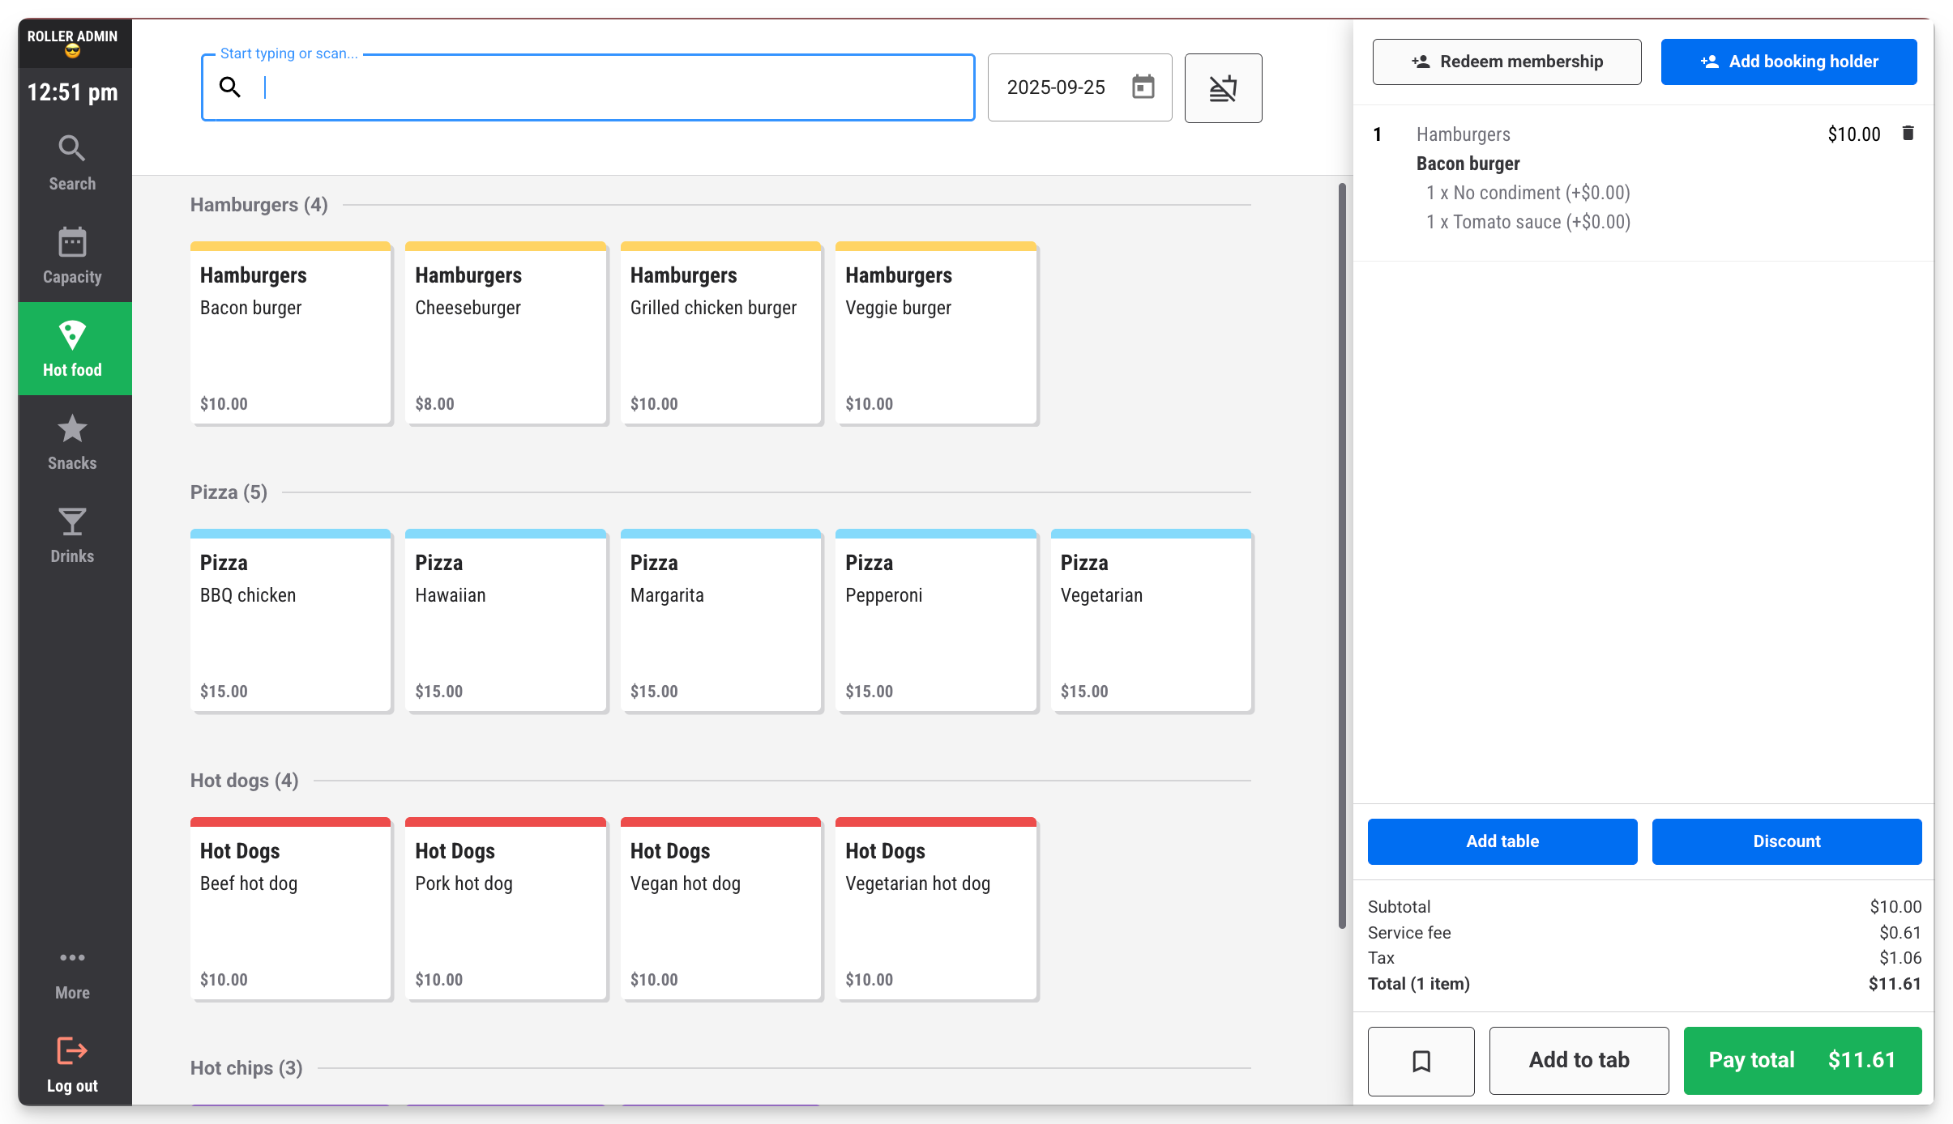The height and width of the screenshot is (1124, 1953).
Task: Switch to the Drinks category
Action: tap(72, 535)
